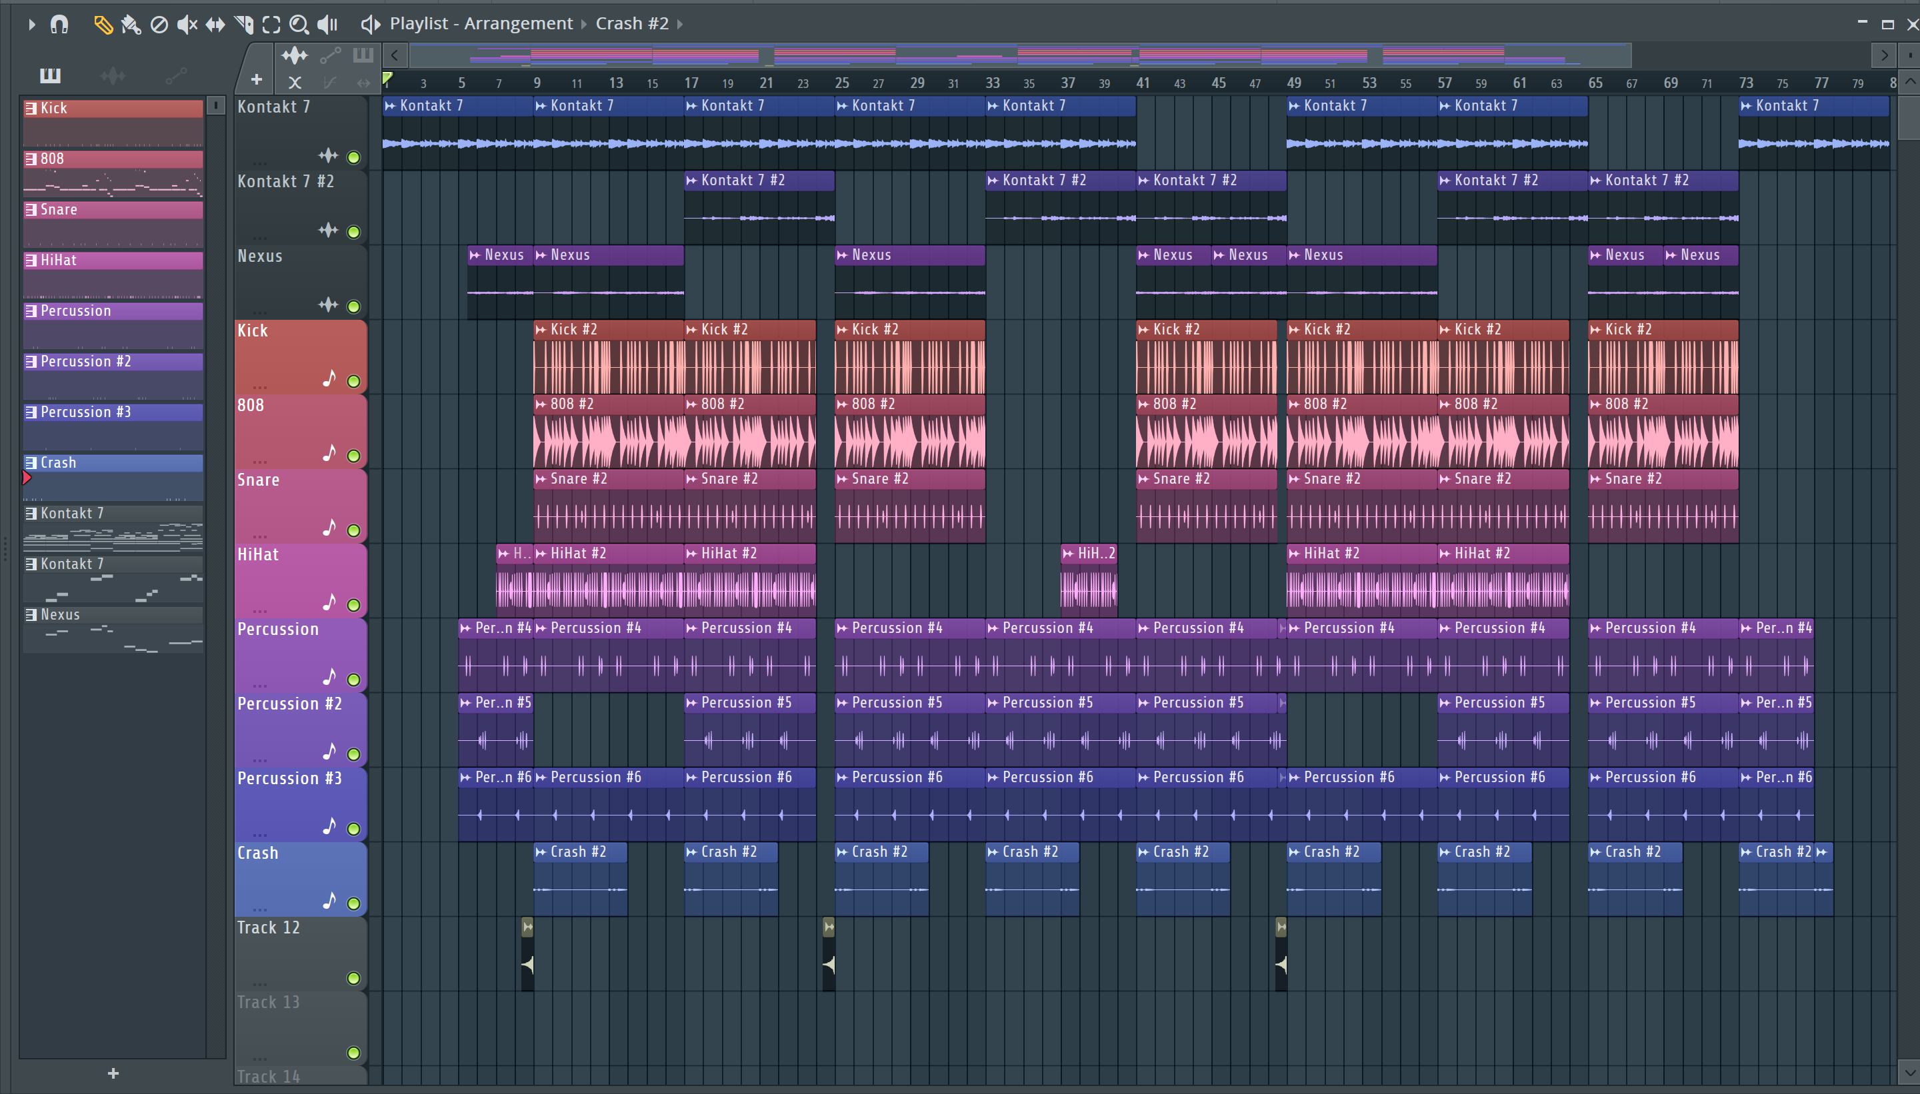Select the Track 13 header
Viewport: 1920px width, 1094px height.
point(300,1027)
